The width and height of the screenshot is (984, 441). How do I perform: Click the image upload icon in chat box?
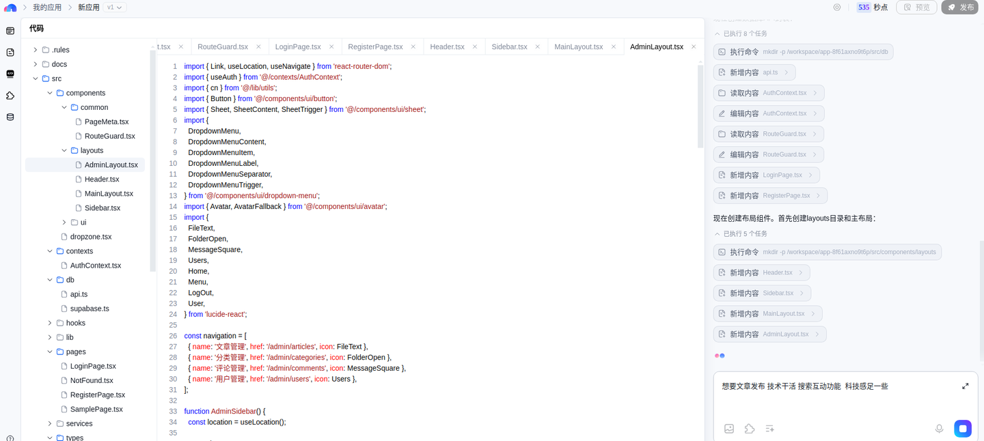(x=729, y=429)
